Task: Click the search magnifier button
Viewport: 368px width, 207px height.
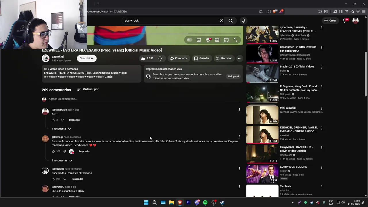Action: 231,21
